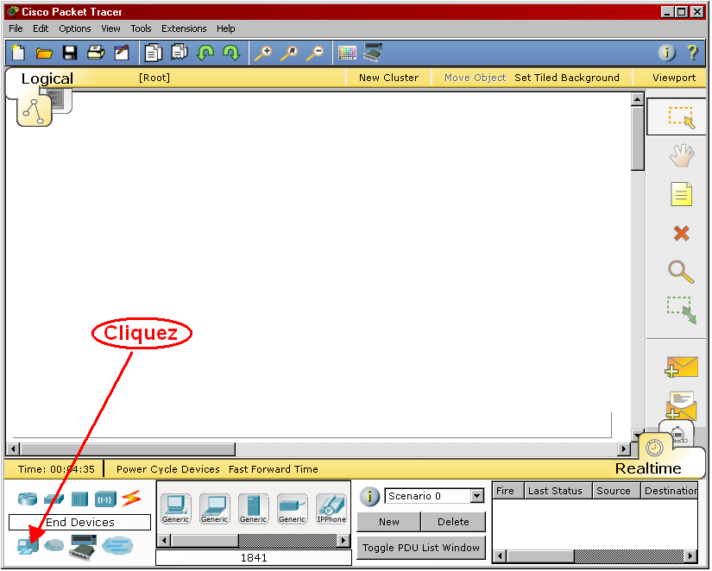Click the Delete scenario button
712x571 pixels.
[x=453, y=522]
